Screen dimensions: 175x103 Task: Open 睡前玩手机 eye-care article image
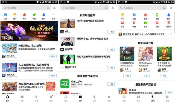pos(68,41)
